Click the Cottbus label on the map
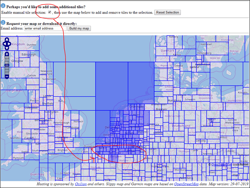The image size is (250, 188). (222, 137)
